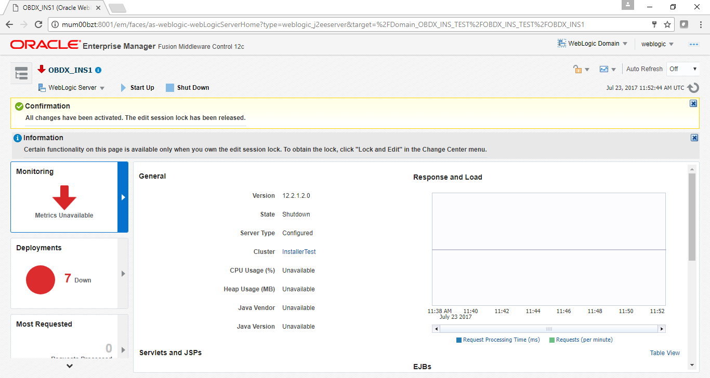Image resolution: width=710 pixels, height=378 pixels.
Task: Close the Information message
Action: 694,138
